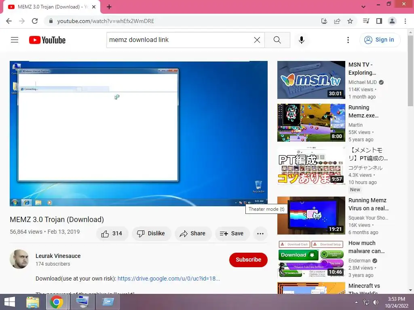
Task: Open the on-screen keyboard taskbar app
Action: [x=82, y=302]
